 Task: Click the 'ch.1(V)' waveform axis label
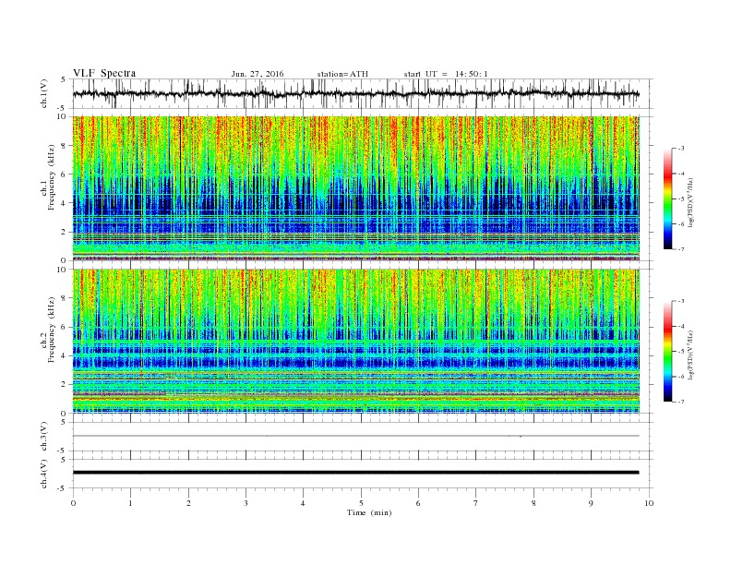pos(44,93)
